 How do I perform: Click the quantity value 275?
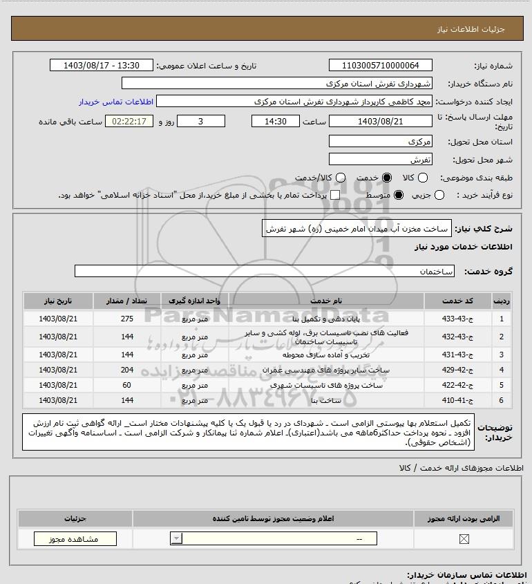click(127, 319)
